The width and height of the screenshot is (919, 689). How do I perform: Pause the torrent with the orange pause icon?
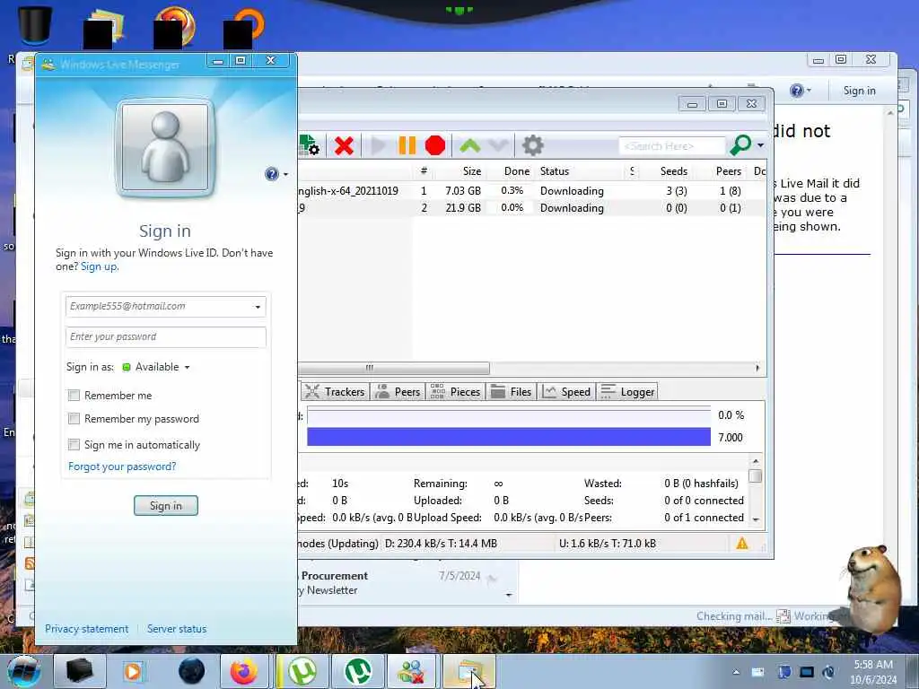coord(407,145)
